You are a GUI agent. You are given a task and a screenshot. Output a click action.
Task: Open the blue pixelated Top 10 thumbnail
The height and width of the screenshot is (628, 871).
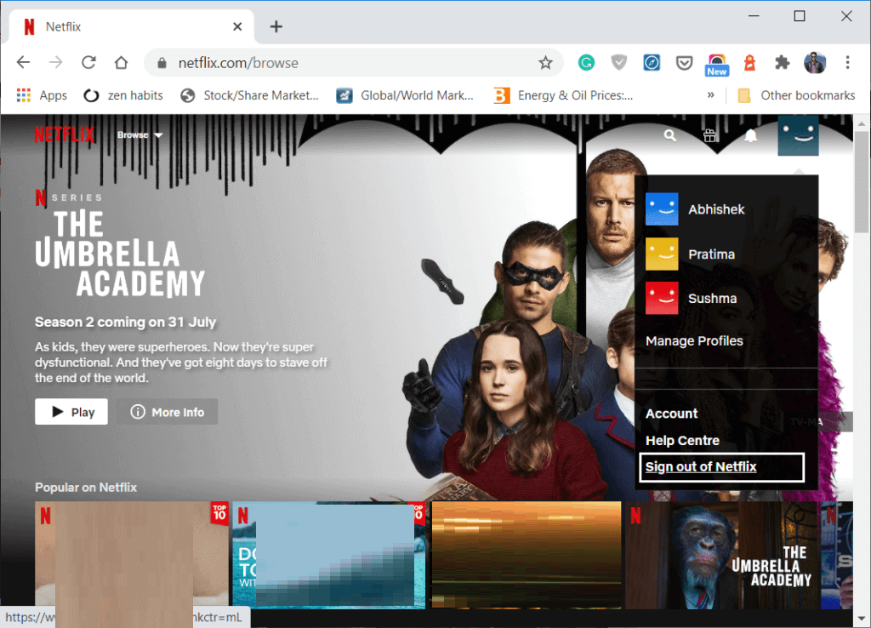(329, 555)
